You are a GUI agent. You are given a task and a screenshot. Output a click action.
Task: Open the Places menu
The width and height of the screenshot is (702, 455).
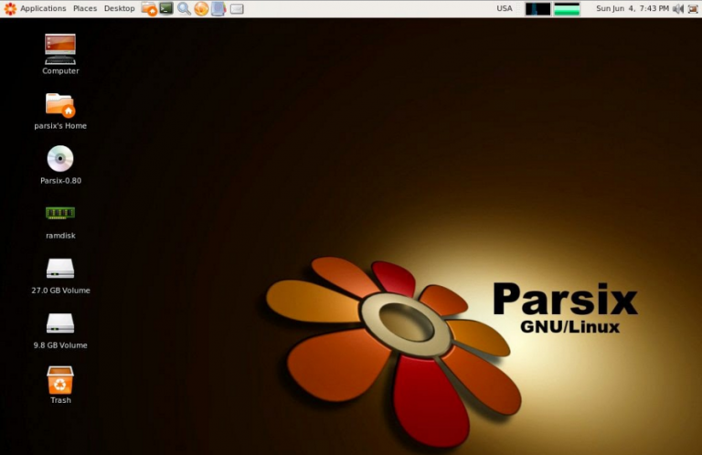(x=85, y=8)
